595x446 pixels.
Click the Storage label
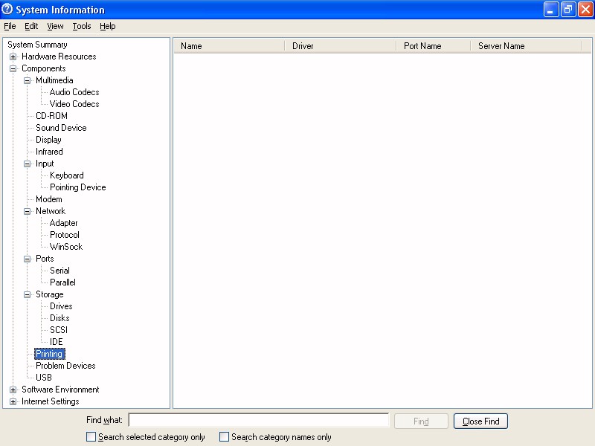point(49,294)
